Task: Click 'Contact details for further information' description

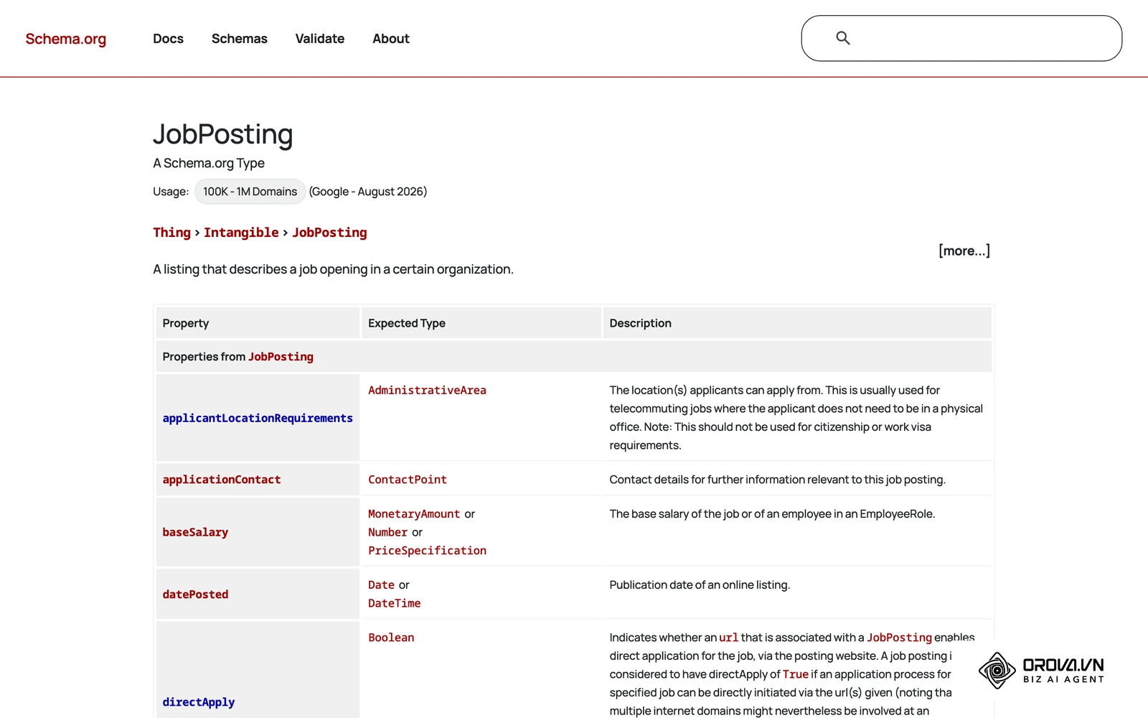Action: pos(778,480)
